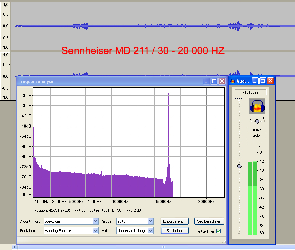Viewport: 295px width, 250px height.
Task: Maximize the Audacity mixer window
Action: pyautogui.click(x=263, y=81)
